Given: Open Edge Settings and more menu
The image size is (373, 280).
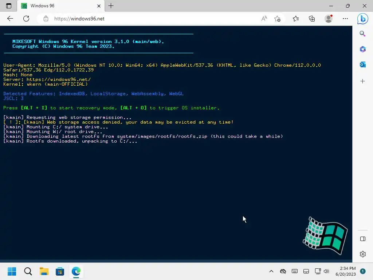Looking at the screenshot, I should [345, 19].
